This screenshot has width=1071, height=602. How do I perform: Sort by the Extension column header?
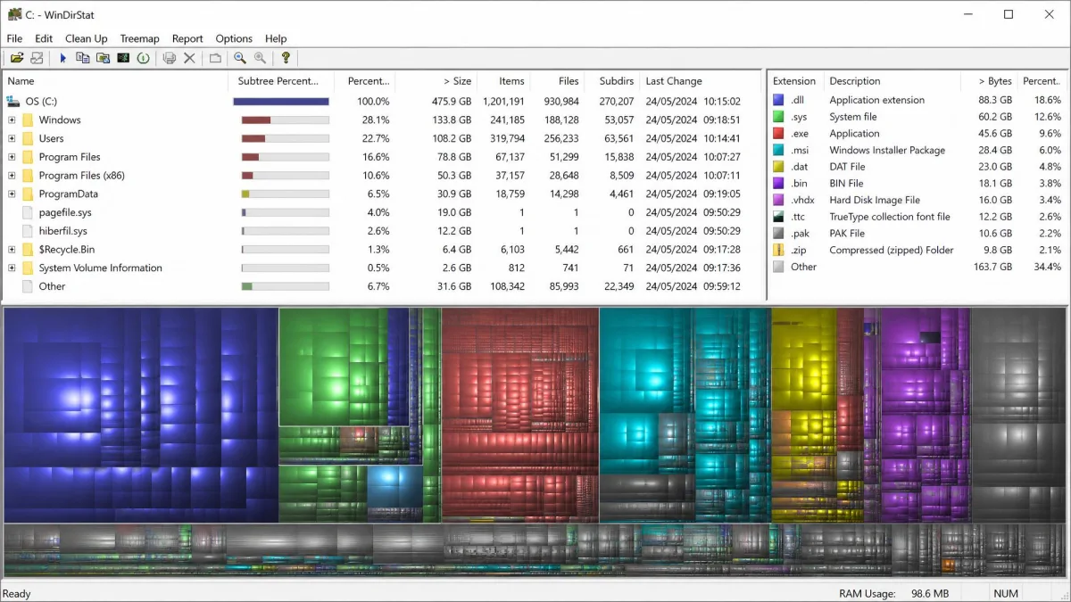click(795, 81)
